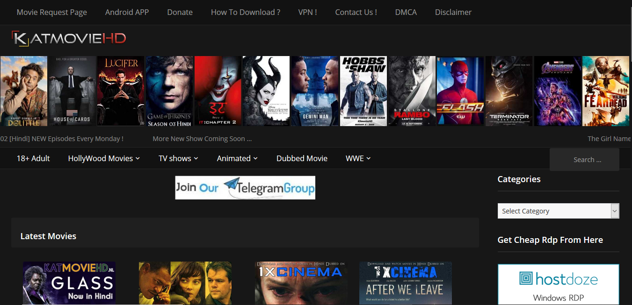This screenshot has width=632, height=305.
Task: Open Movie Request Page link
Action: click(52, 12)
